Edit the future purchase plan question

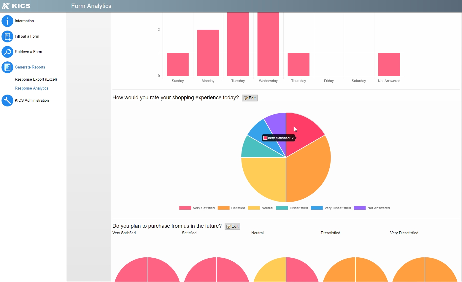(232, 227)
